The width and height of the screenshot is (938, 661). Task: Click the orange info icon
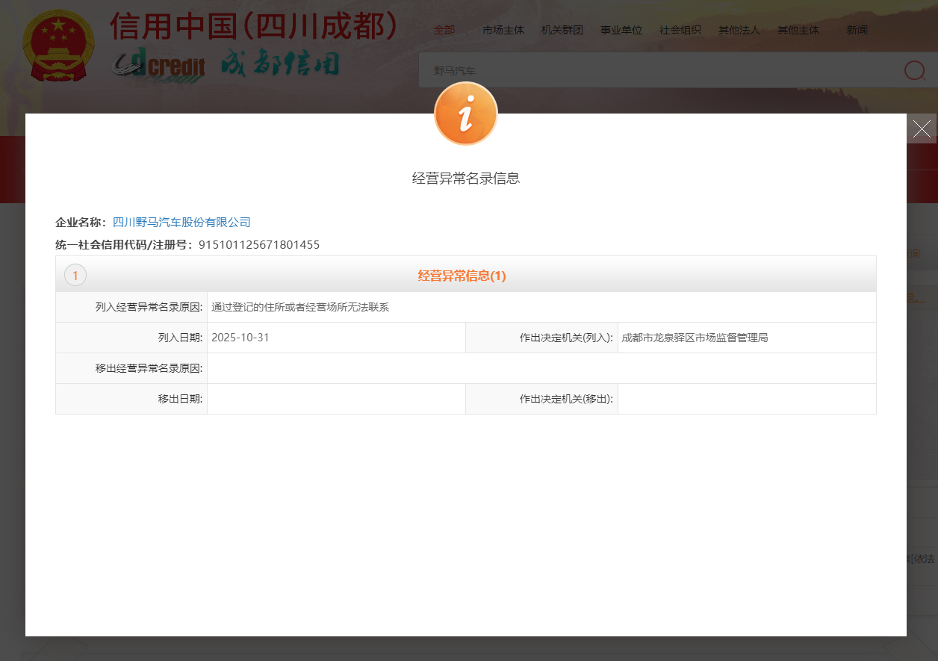(x=465, y=114)
